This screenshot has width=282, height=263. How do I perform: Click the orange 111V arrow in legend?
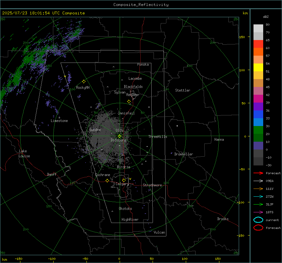[x=258, y=189]
